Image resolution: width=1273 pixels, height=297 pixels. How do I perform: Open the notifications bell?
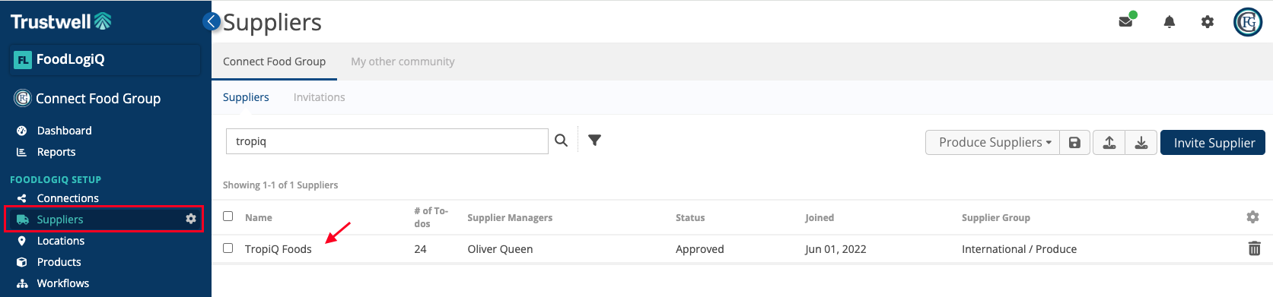(x=1170, y=22)
